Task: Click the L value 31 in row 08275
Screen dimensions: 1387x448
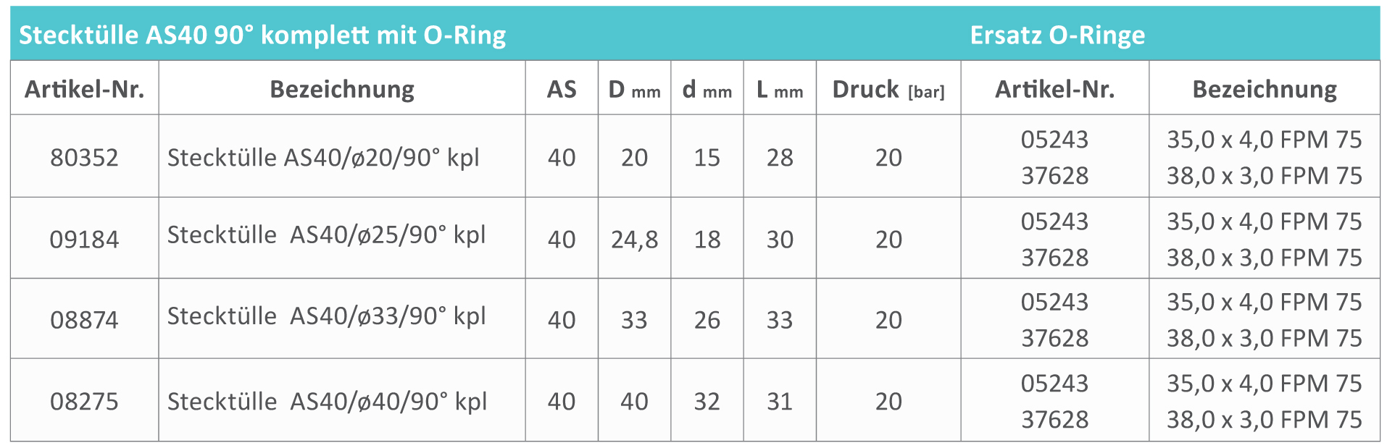Action: point(780,401)
